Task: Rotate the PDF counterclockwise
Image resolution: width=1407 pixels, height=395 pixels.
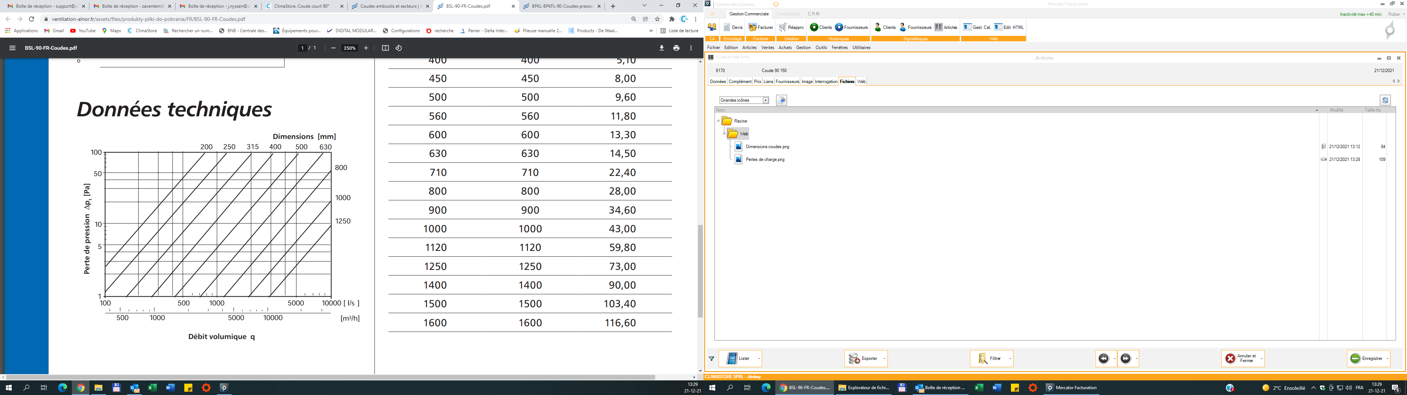Action: point(399,48)
